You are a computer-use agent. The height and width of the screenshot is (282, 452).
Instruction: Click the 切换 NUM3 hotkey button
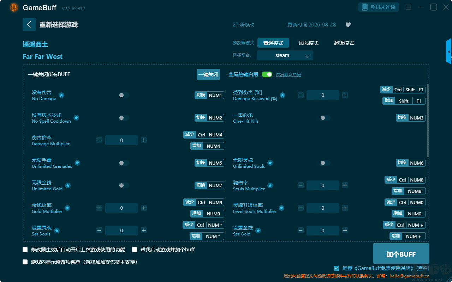click(411, 118)
